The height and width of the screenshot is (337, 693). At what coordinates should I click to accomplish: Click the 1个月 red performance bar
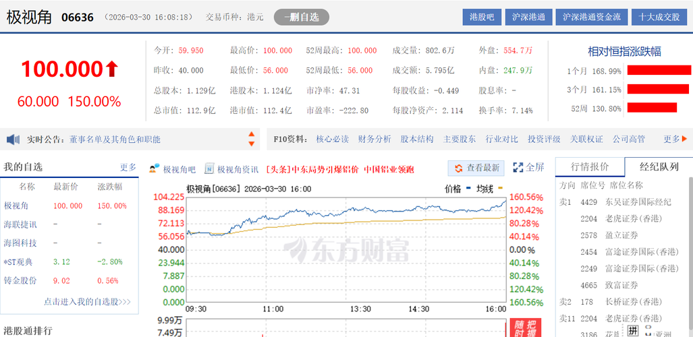[x=659, y=70]
